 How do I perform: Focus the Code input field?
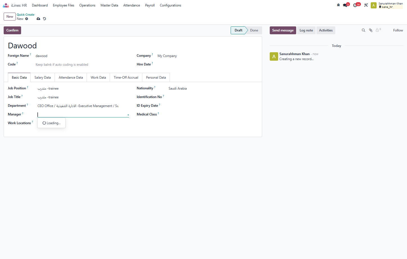[82, 65]
